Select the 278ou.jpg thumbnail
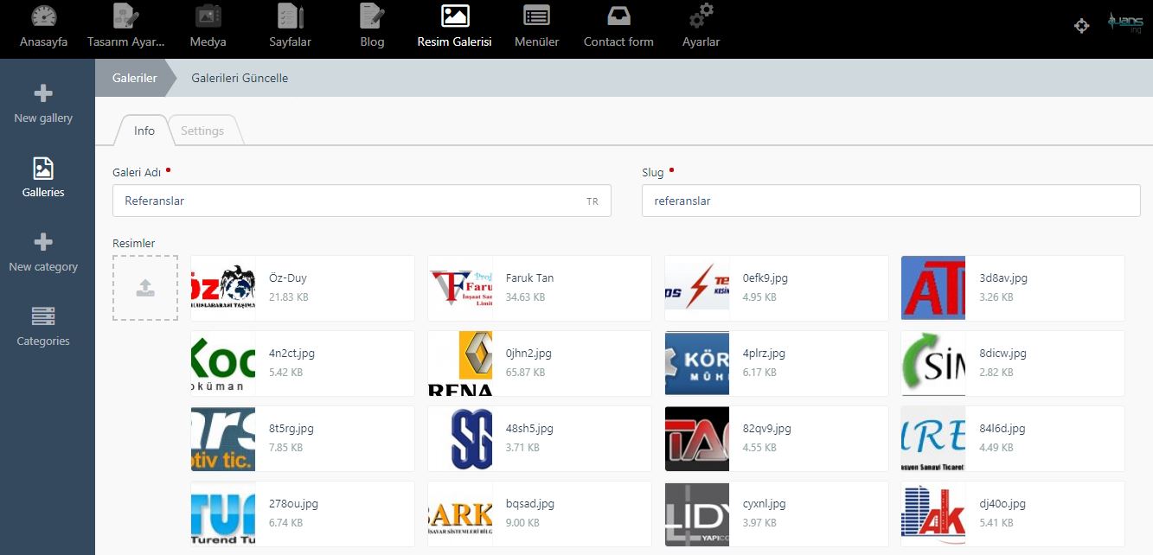Image resolution: width=1153 pixels, height=555 pixels. [223, 514]
